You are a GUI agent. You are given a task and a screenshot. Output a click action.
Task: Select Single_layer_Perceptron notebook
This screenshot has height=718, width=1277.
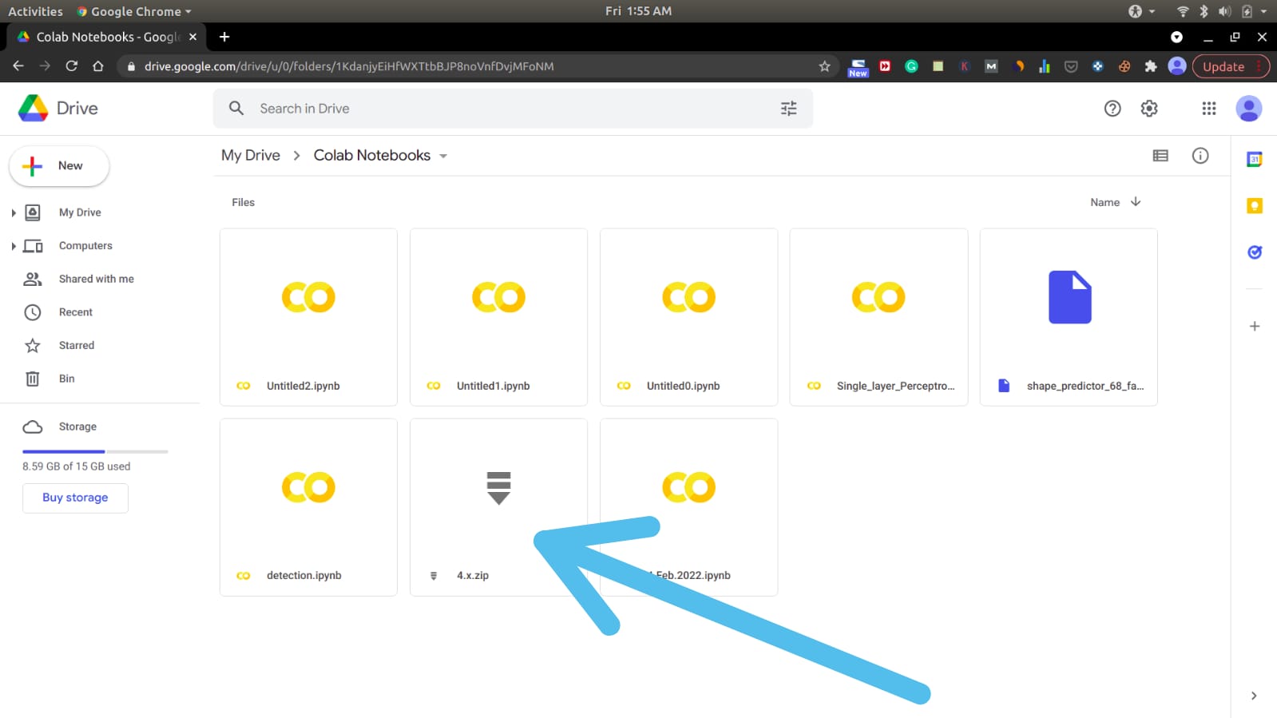pyautogui.click(x=878, y=317)
